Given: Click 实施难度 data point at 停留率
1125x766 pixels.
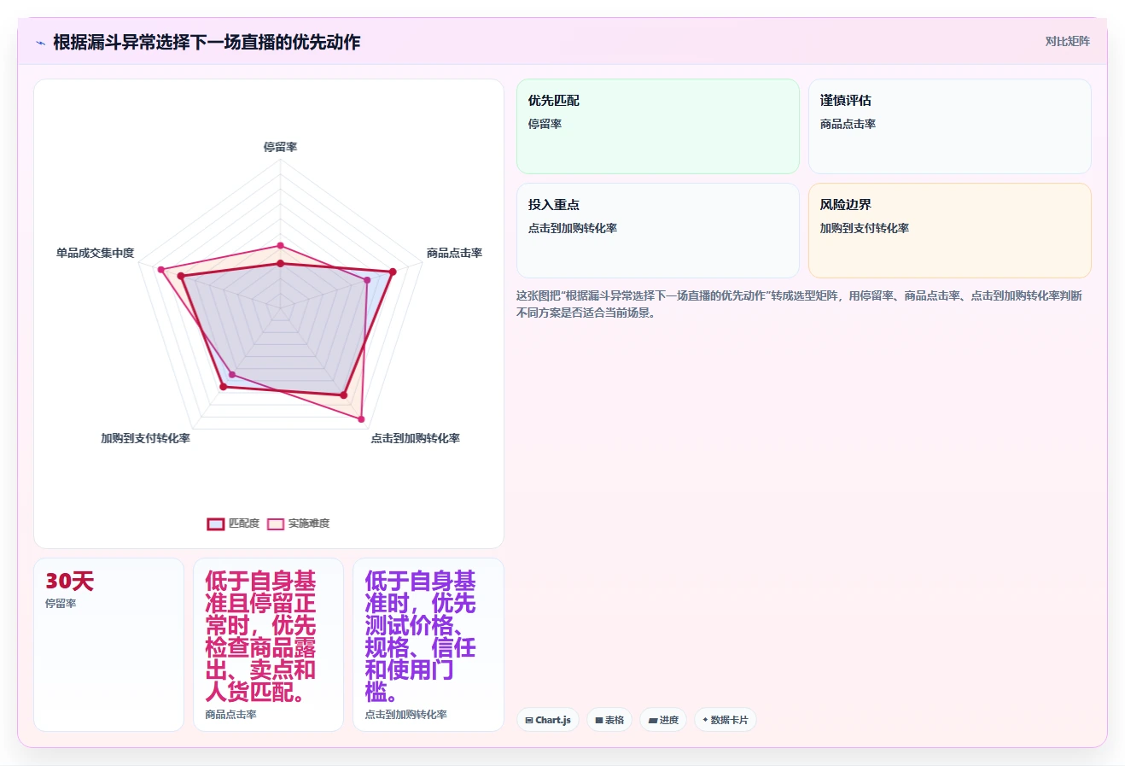Looking at the screenshot, I should point(280,246).
